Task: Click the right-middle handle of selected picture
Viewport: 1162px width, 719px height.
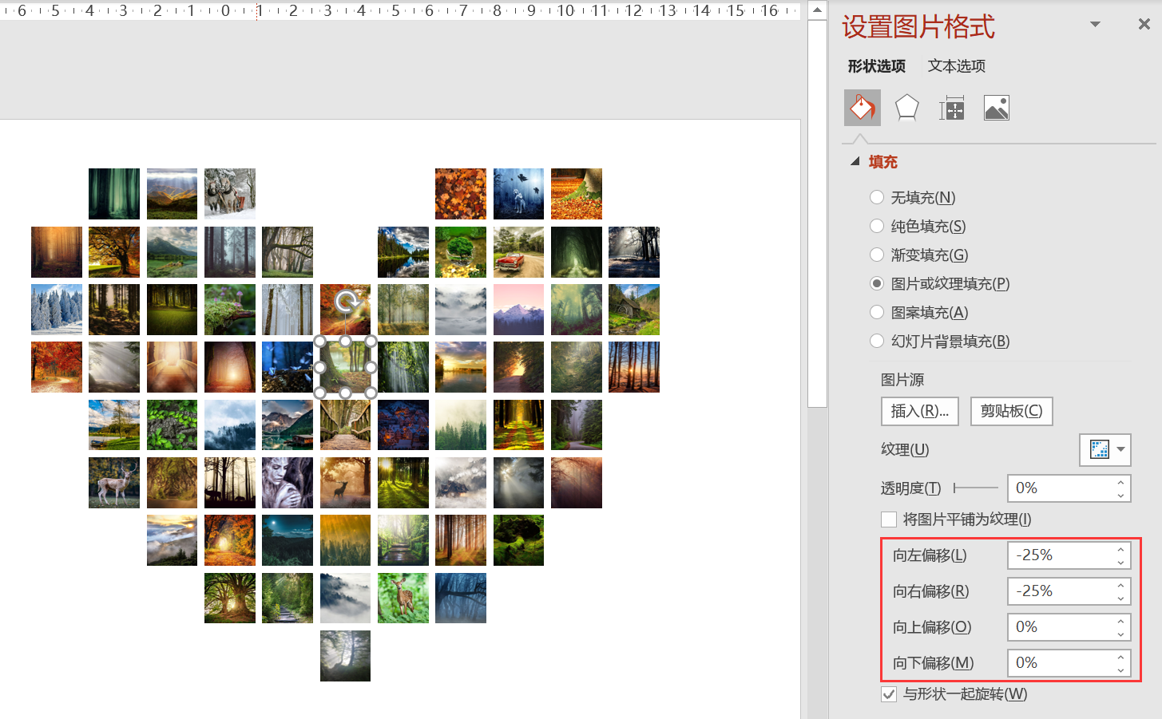Action: 371,368
